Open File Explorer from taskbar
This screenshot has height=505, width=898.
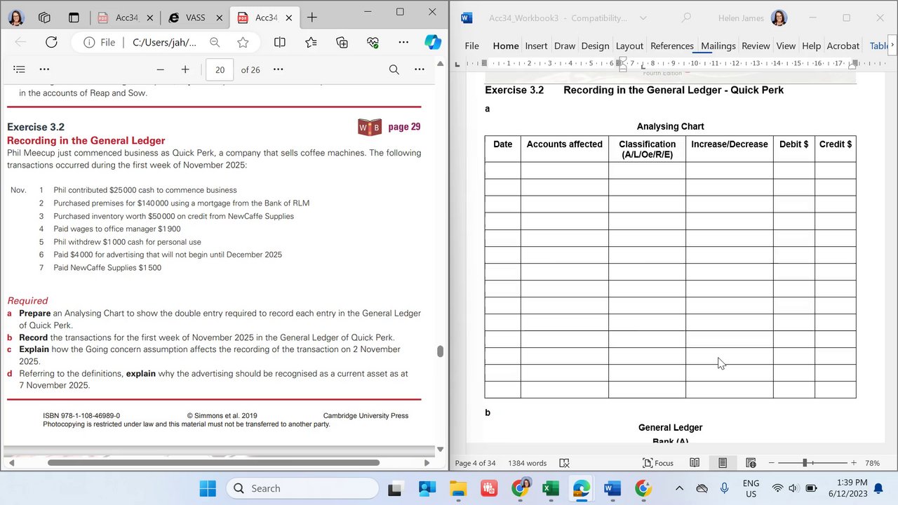(458, 488)
